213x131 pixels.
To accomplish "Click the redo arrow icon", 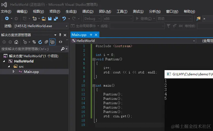I will [x=74, y=18].
